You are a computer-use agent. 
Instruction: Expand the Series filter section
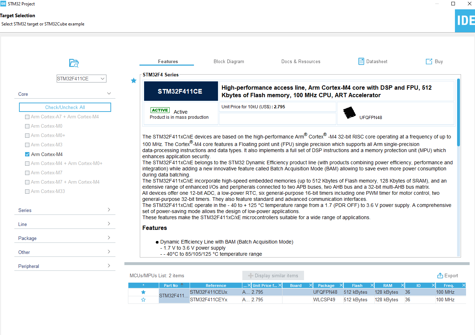(x=109, y=210)
